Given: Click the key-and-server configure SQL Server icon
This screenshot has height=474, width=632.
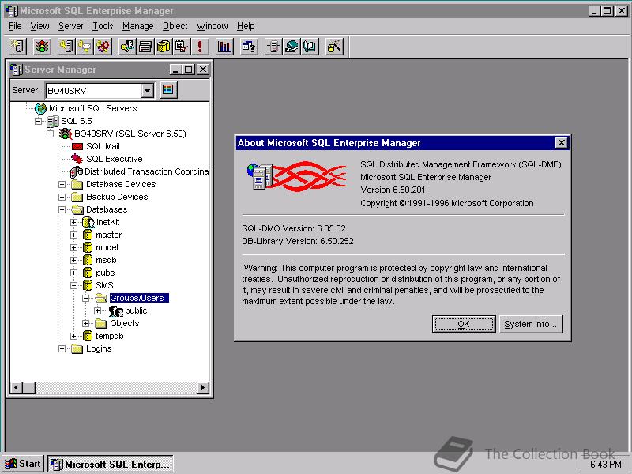Looking at the screenshot, I should [x=66, y=47].
